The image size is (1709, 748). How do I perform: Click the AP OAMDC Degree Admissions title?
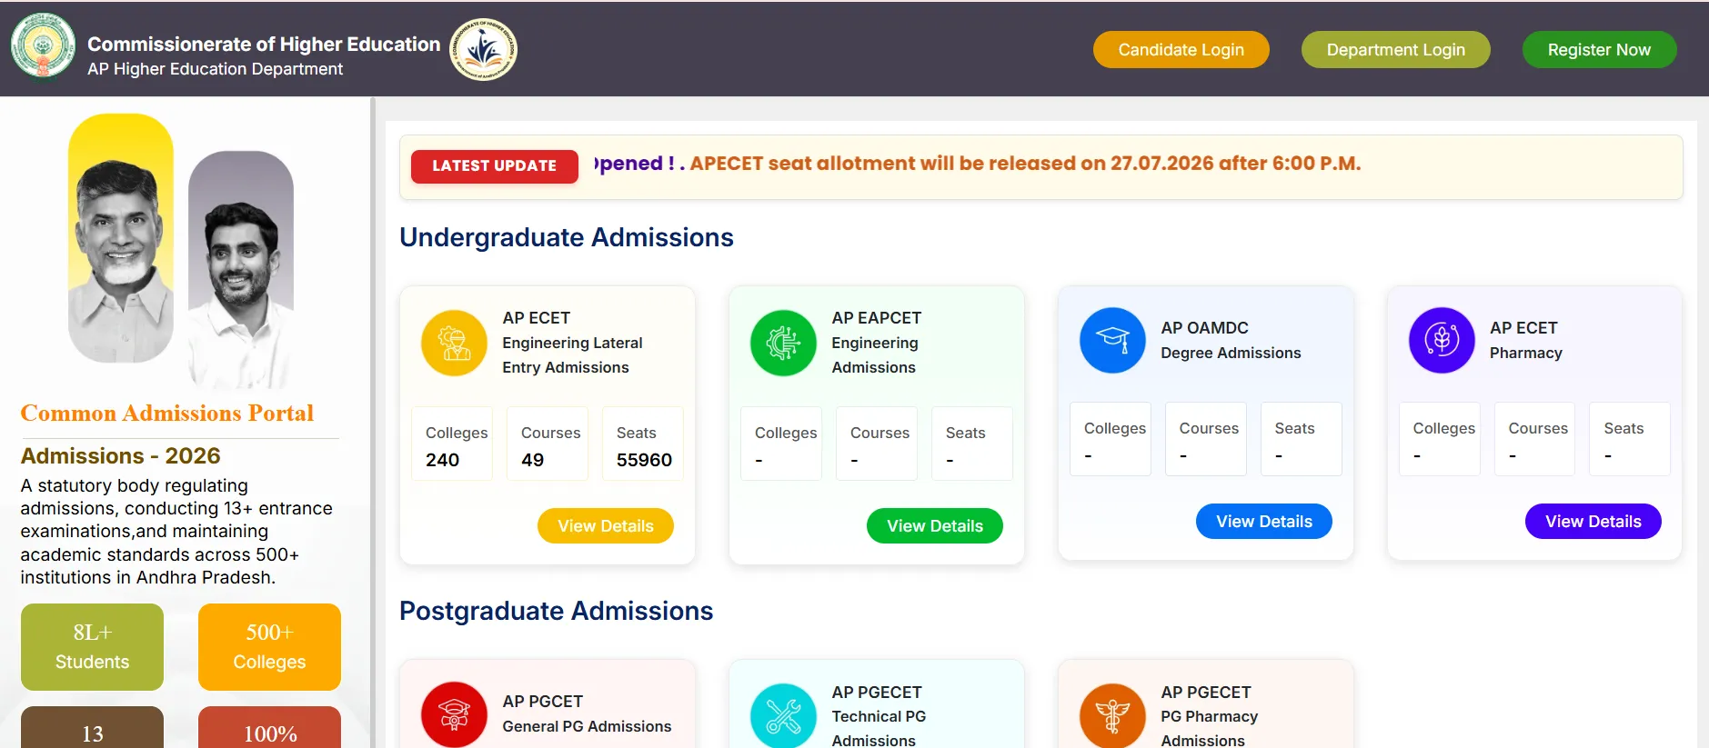click(1231, 340)
